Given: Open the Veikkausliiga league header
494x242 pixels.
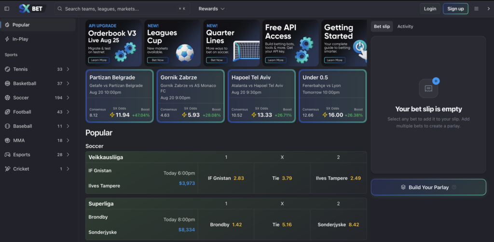Looking at the screenshot, I should click(106, 157).
